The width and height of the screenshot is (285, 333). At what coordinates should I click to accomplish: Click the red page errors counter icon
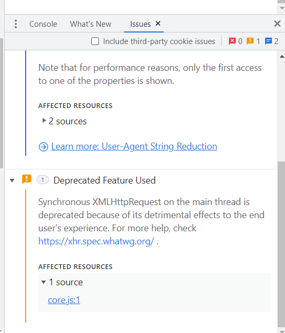[x=232, y=41]
